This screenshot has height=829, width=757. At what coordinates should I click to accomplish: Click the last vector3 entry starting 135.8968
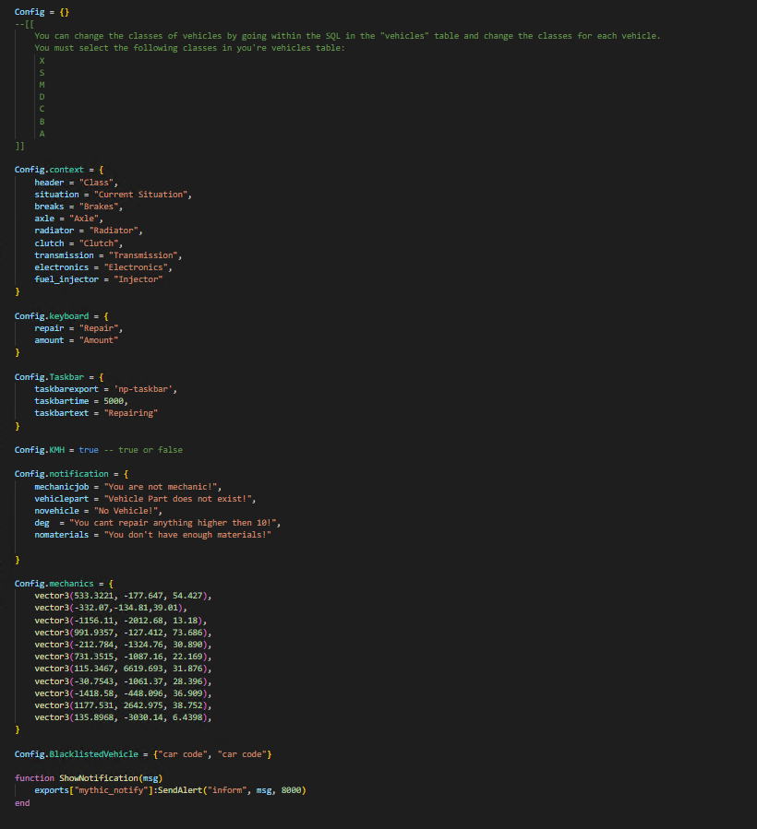tap(124, 717)
